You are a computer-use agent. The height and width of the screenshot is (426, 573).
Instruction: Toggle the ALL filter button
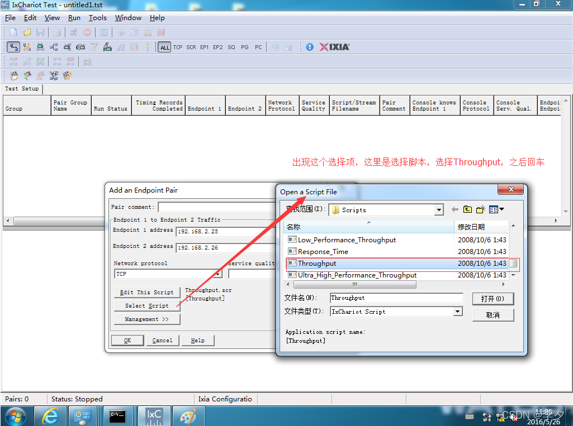pos(164,47)
